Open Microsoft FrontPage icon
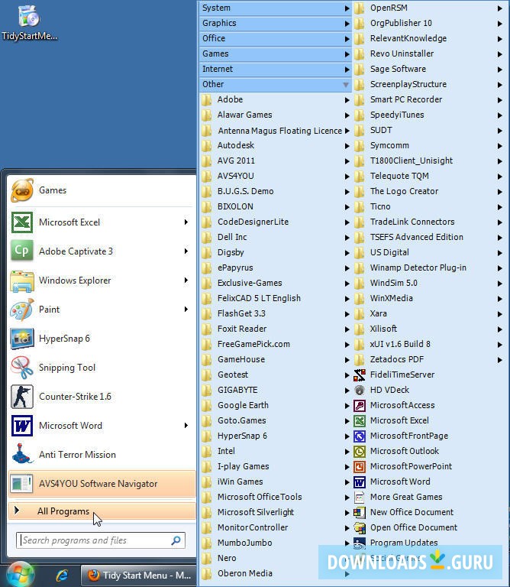 (360, 436)
